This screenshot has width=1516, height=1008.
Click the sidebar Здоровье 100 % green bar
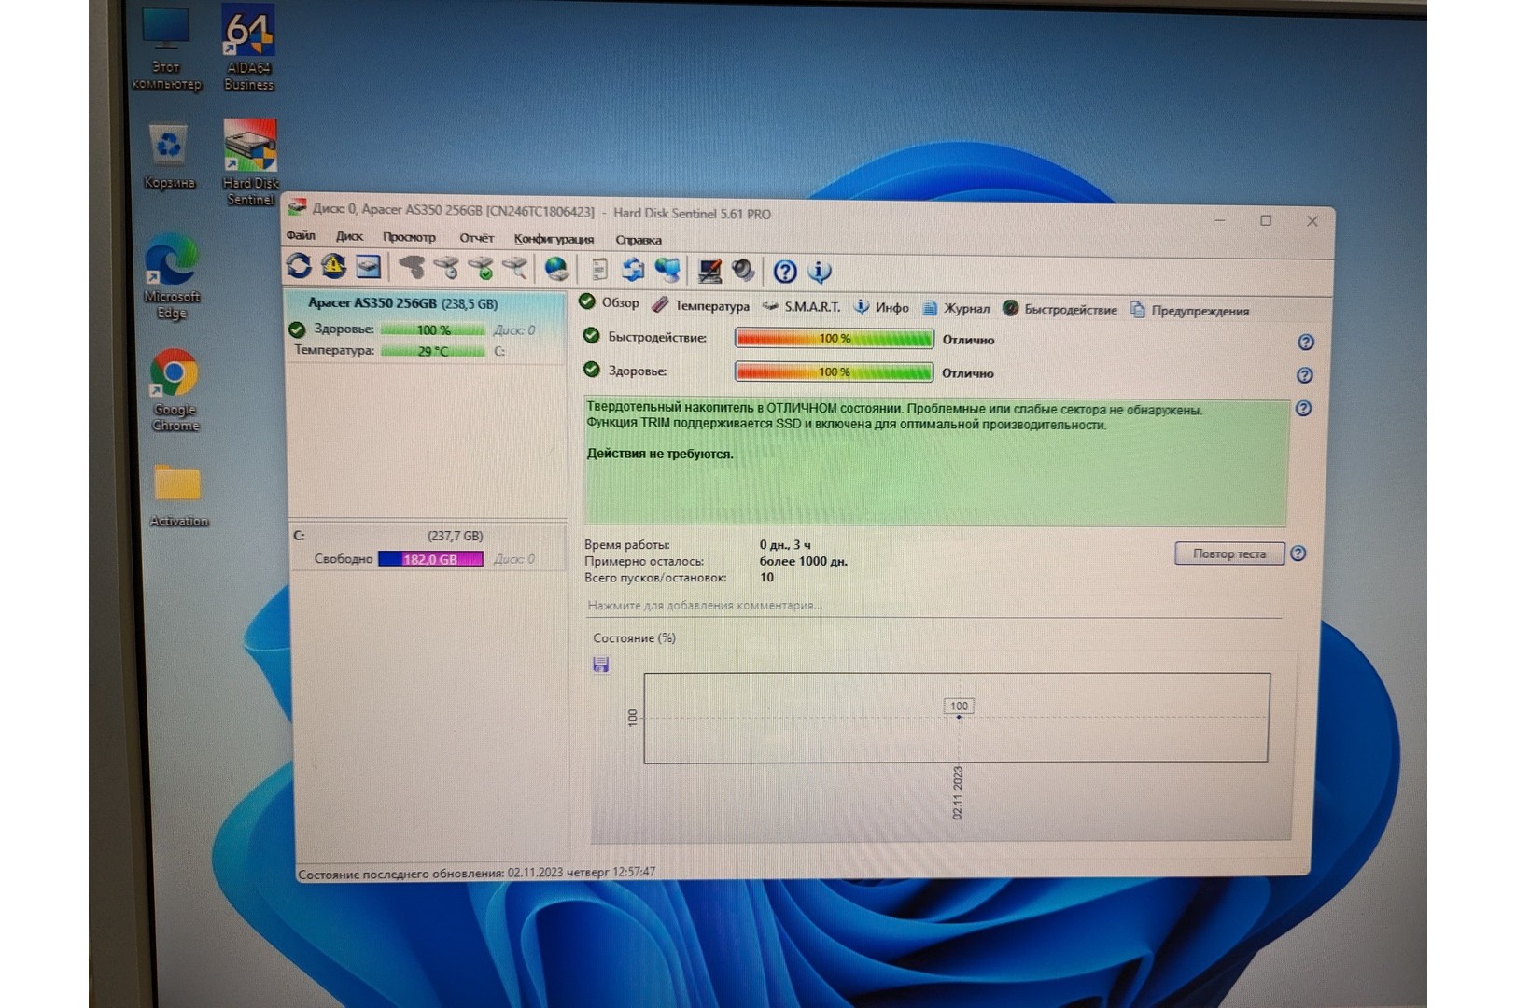[x=433, y=329]
